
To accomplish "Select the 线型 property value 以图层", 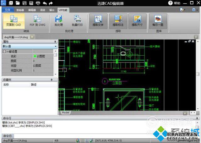I will pyautogui.click(x=37, y=66).
